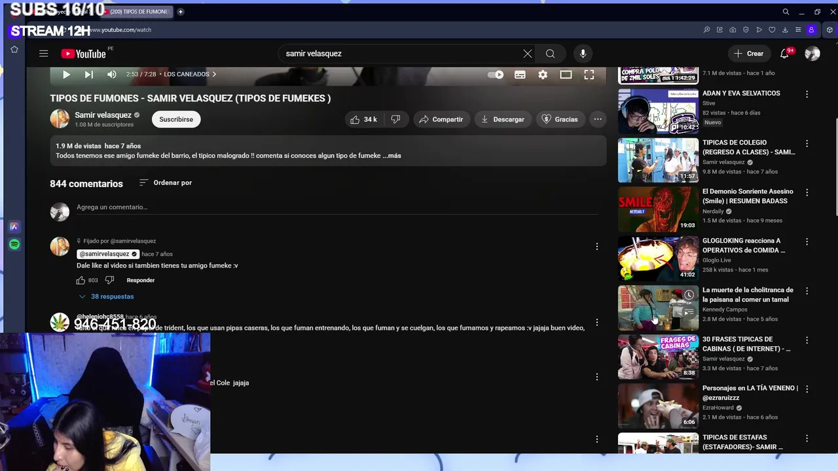Open El Demonio Sonriente Asesino video
Screen dimensions: 838x471
(x=658, y=209)
